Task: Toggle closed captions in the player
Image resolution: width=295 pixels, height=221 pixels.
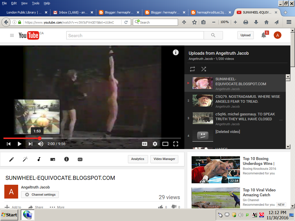Action: [145, 144]
